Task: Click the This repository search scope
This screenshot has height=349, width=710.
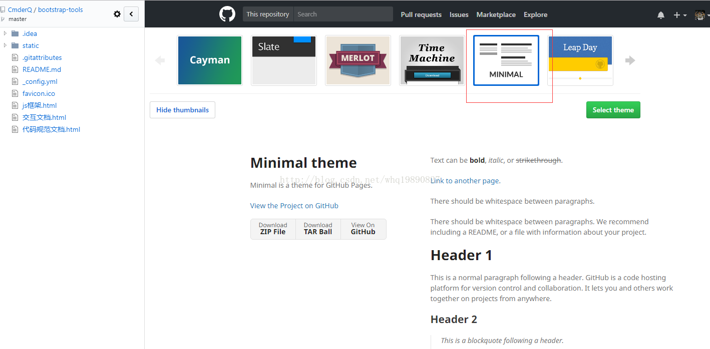Action: pos(268,14)
